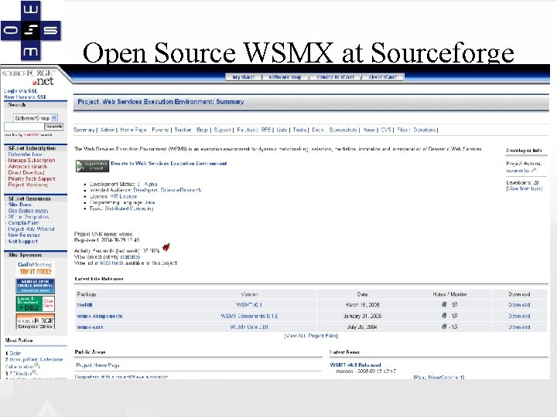
Task: Open the Docs project menu link
Action: 318,130
